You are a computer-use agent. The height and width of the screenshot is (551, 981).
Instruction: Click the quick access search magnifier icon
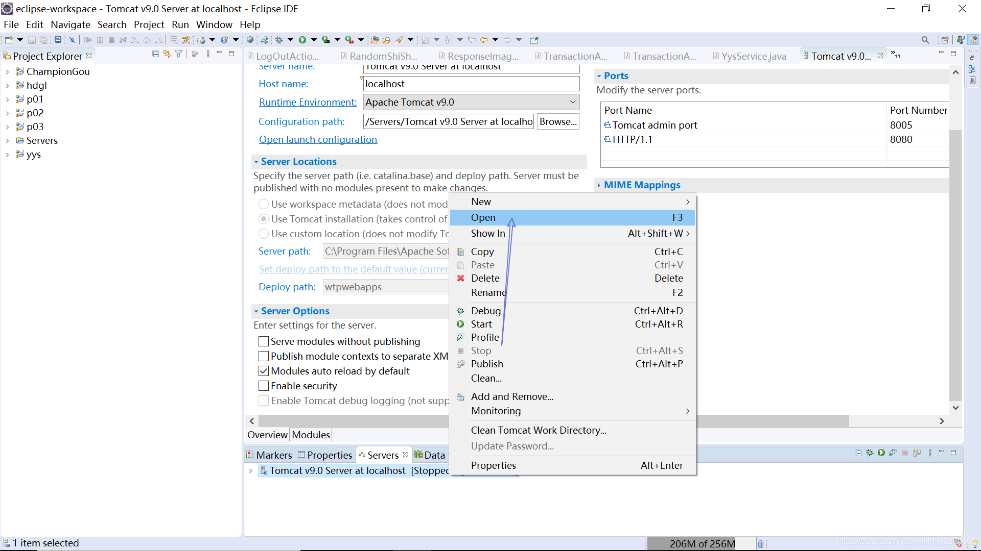point(925,40)
